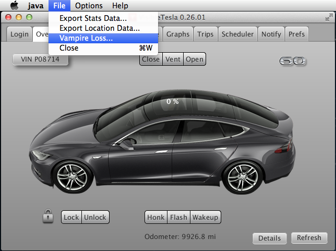Click the Tesla car image
The image size is (336, 251).
click(x=162, y=142)
